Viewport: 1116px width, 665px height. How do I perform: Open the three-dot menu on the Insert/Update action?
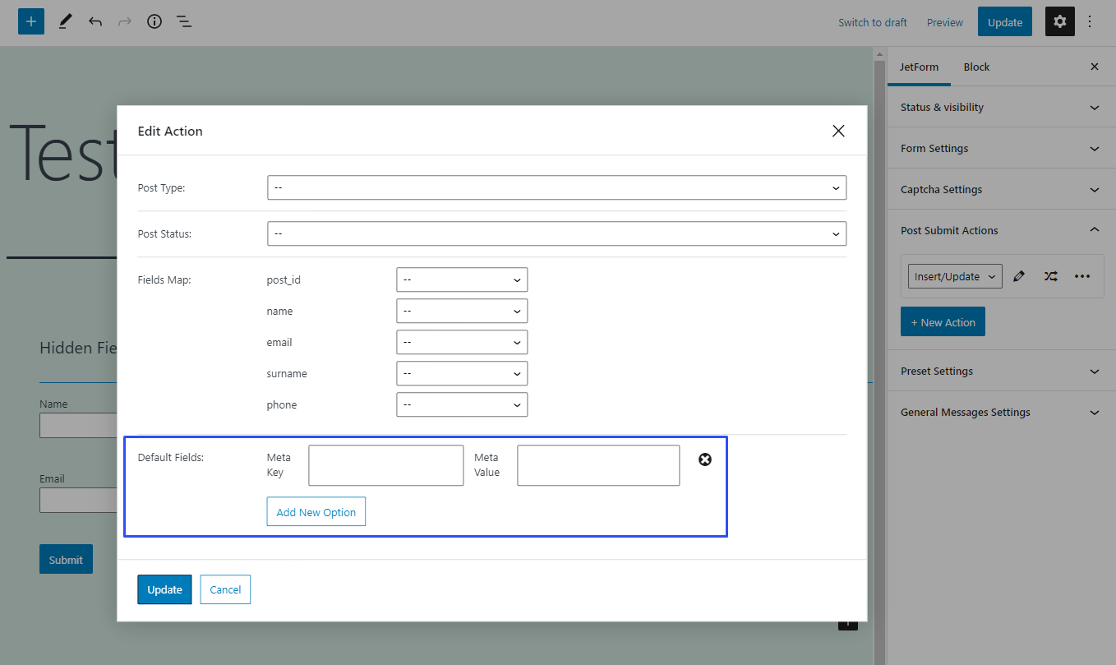[x=1082, y=276]
